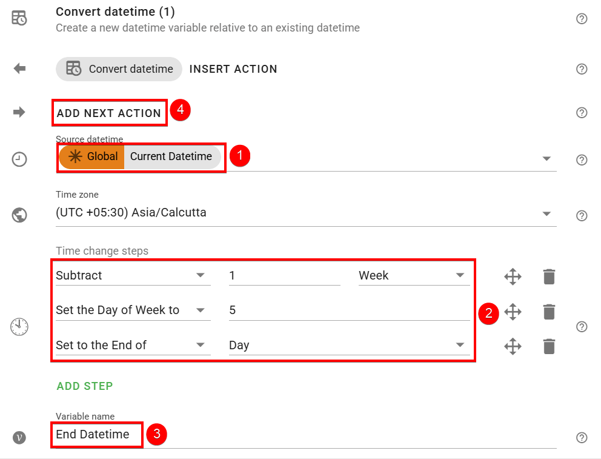
Task: Click the green ADD STEP link
Action: pyautogui.click(x=85, y=386)
